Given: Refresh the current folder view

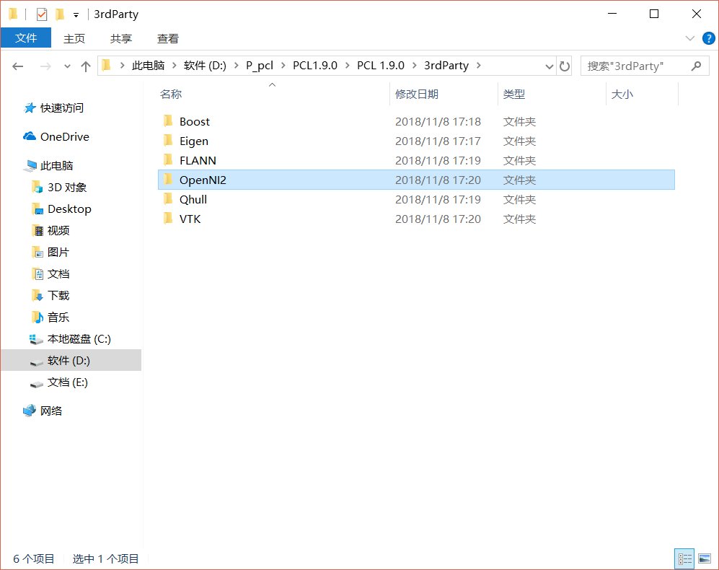Looking at the screenshot, I should click(x=563, y=66).
